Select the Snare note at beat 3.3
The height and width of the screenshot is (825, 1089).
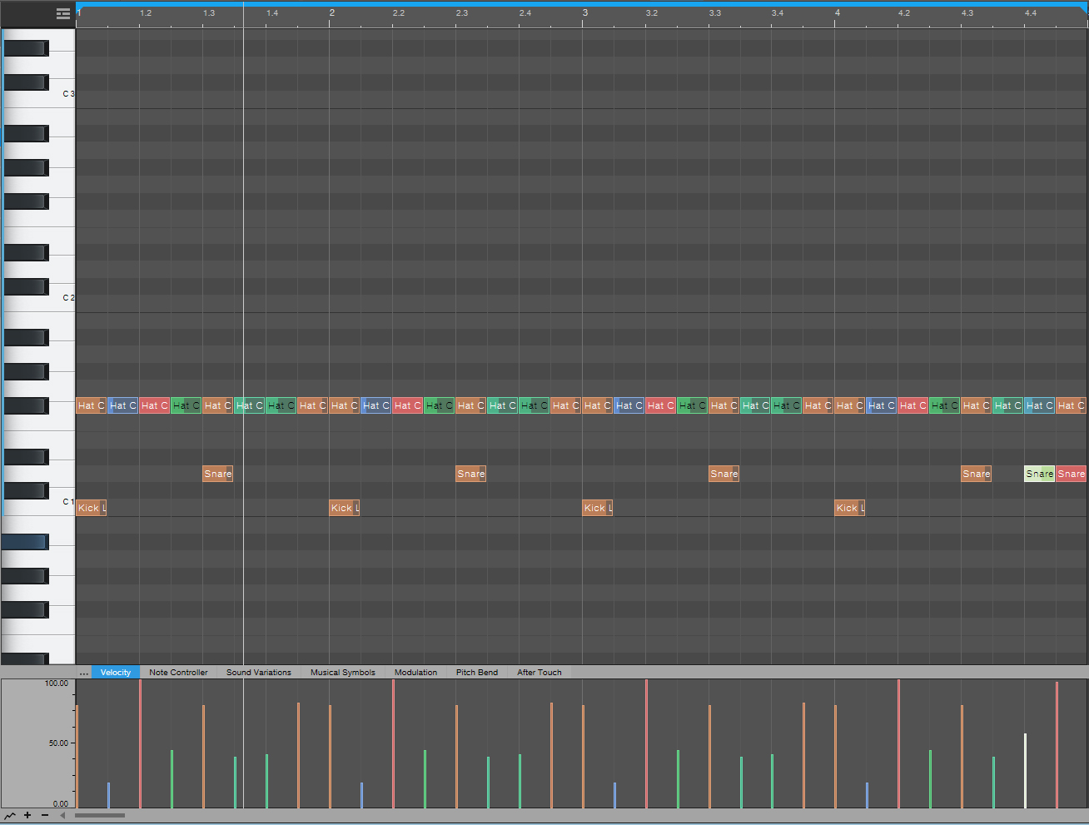(x=724, y=474)
